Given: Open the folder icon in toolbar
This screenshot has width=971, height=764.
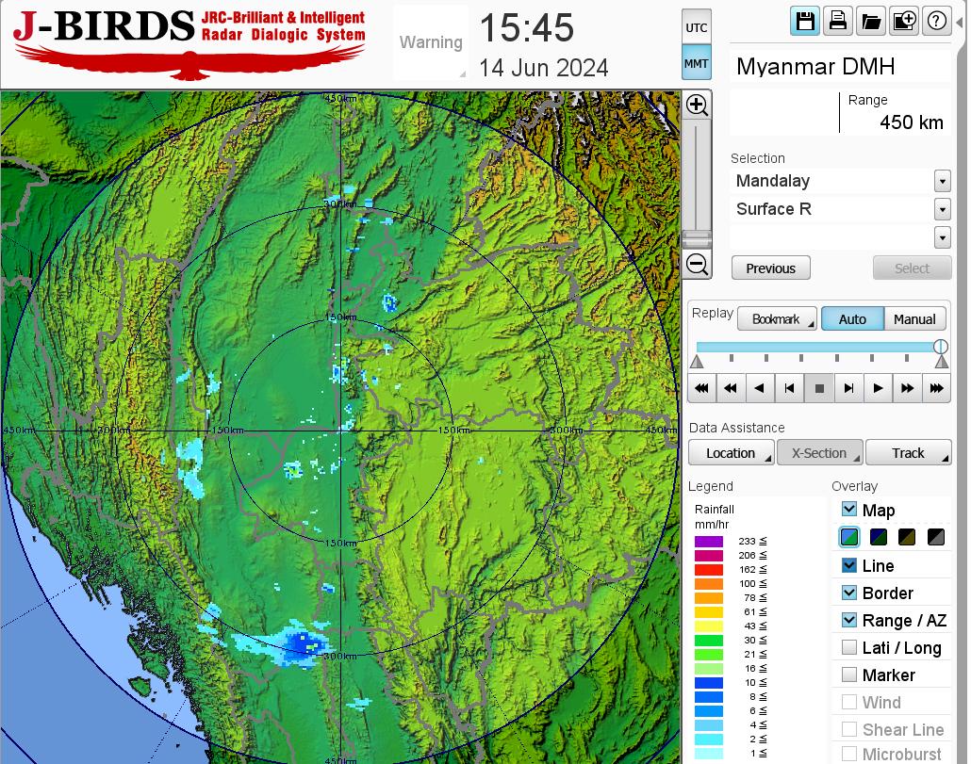Looking at the screenshot, I should [870, 22].
